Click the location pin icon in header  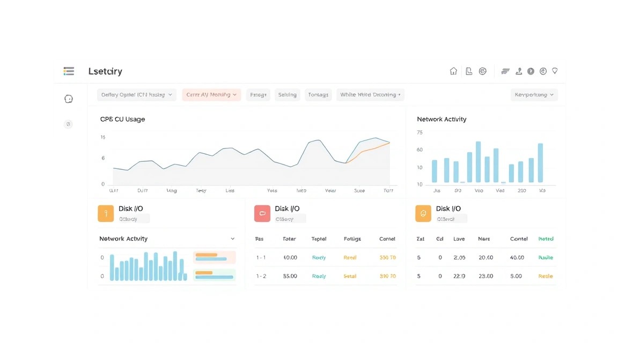[x=555, y=71]
